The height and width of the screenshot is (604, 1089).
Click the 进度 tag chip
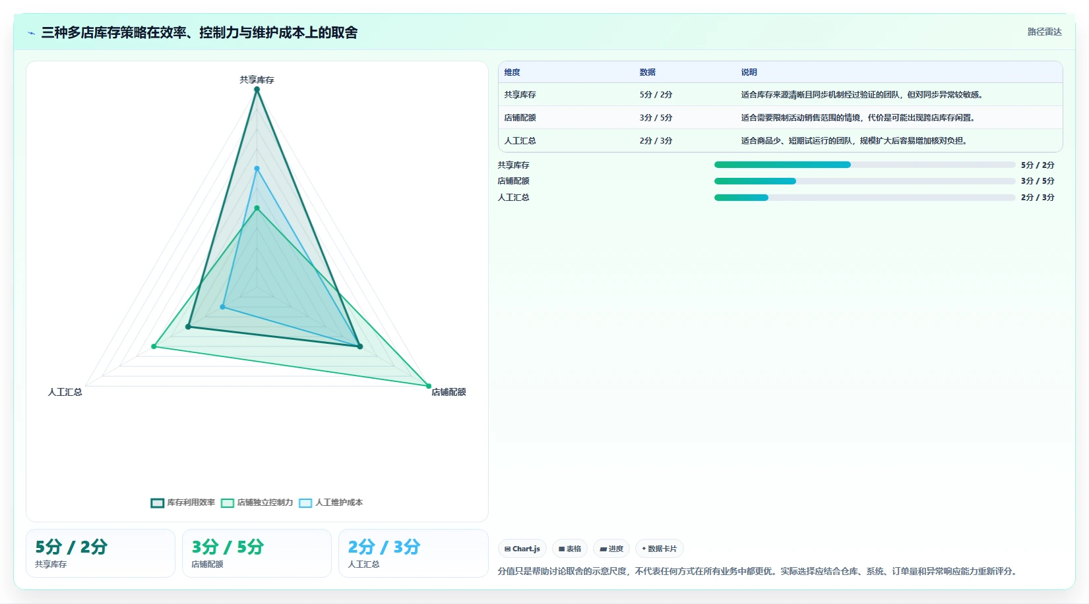[611, 549]
